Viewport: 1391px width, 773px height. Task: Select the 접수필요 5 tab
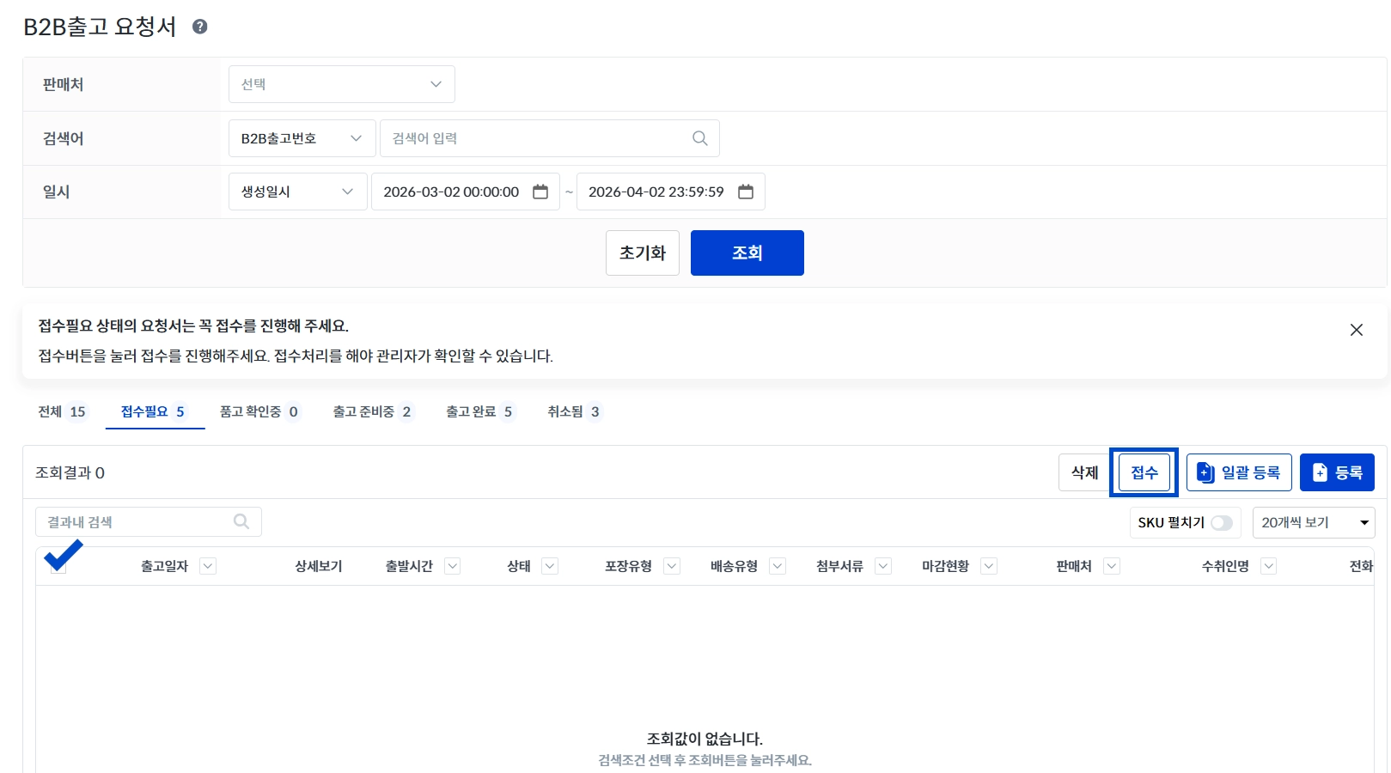tap(155, 411)
